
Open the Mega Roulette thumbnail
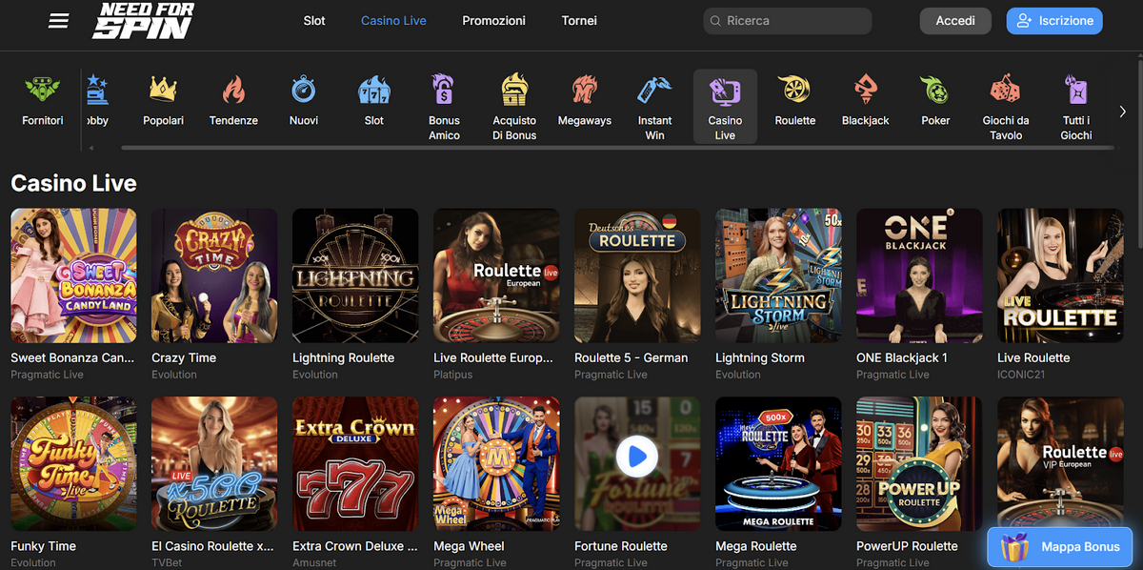coord(778,463)
